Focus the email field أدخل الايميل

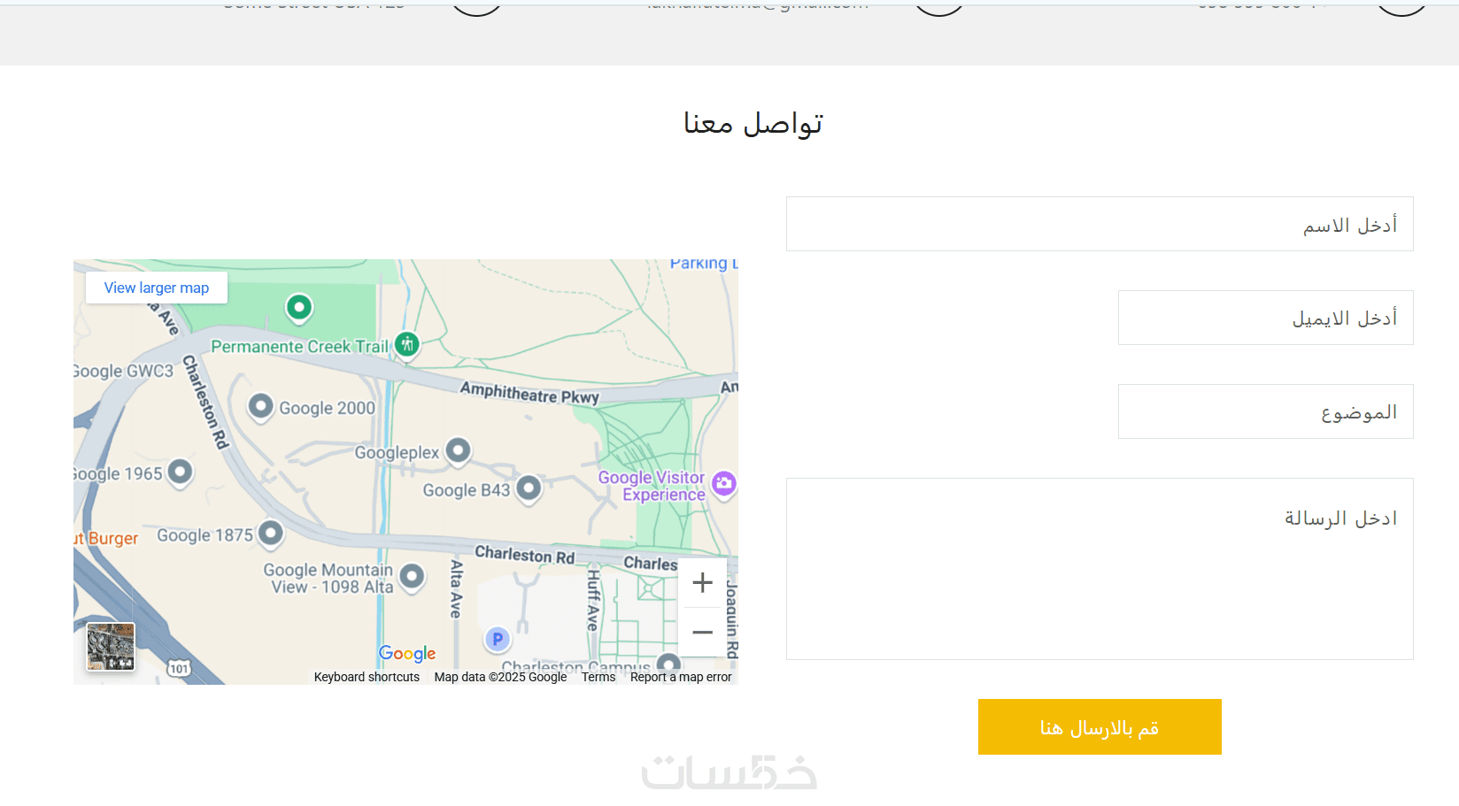(x=1266, y=318)
